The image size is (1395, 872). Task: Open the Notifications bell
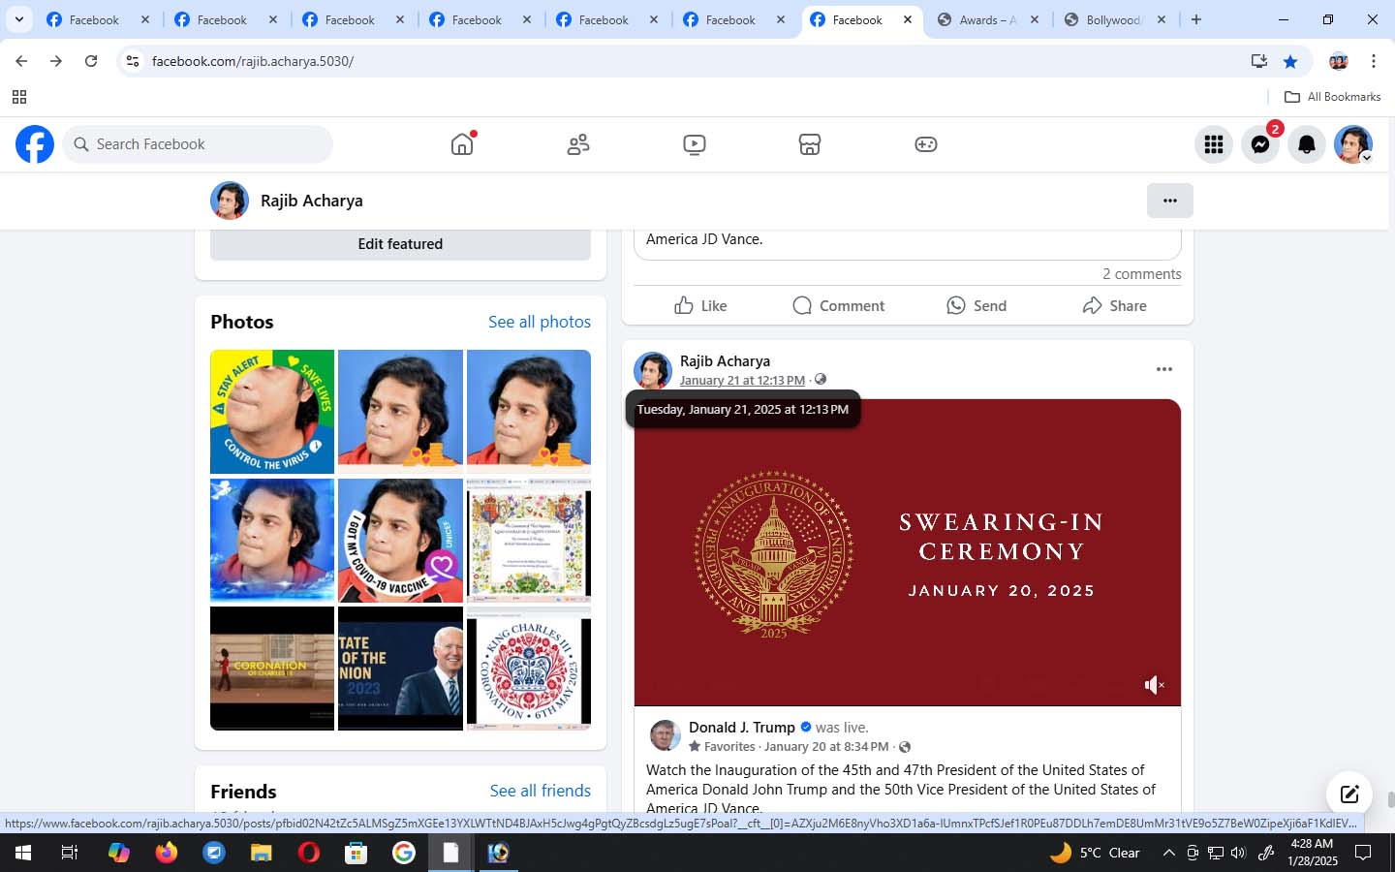(x=1307, y=144)
